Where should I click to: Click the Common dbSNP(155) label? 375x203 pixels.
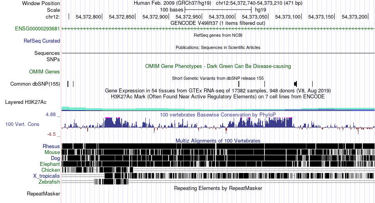pyautogui.click(x=35, y=84)
